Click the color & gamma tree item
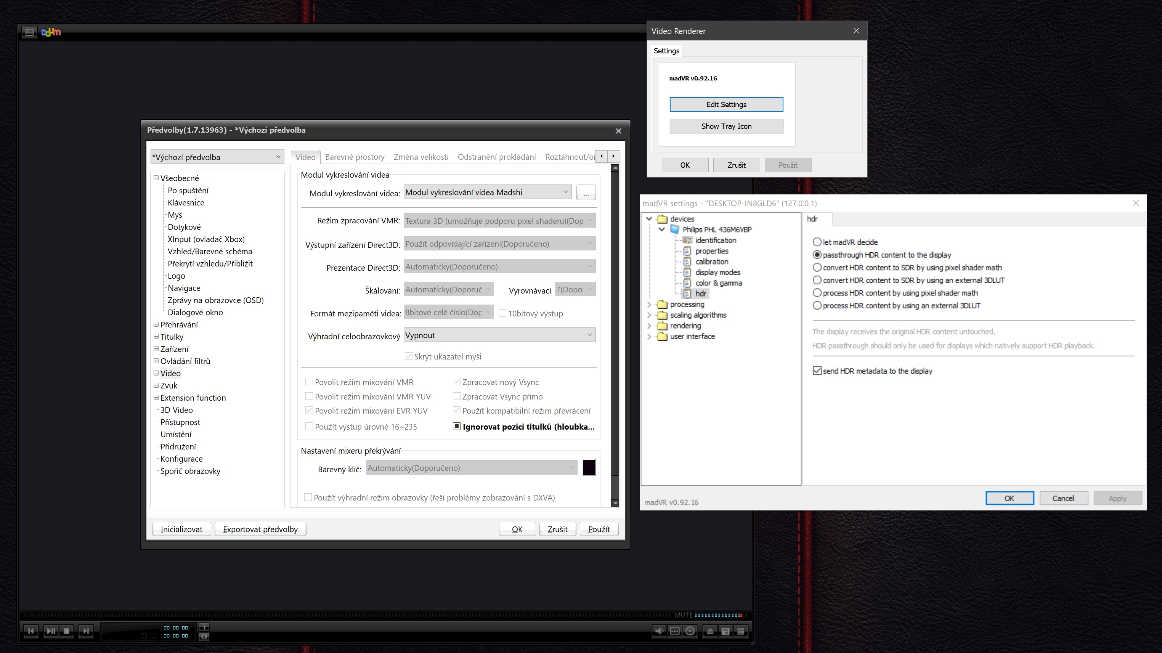Viewport: 1162px width, 653px height. click(717, 282)
